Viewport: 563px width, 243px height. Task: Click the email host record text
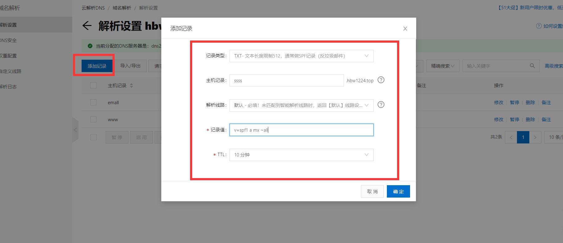(x=113, y=103)
